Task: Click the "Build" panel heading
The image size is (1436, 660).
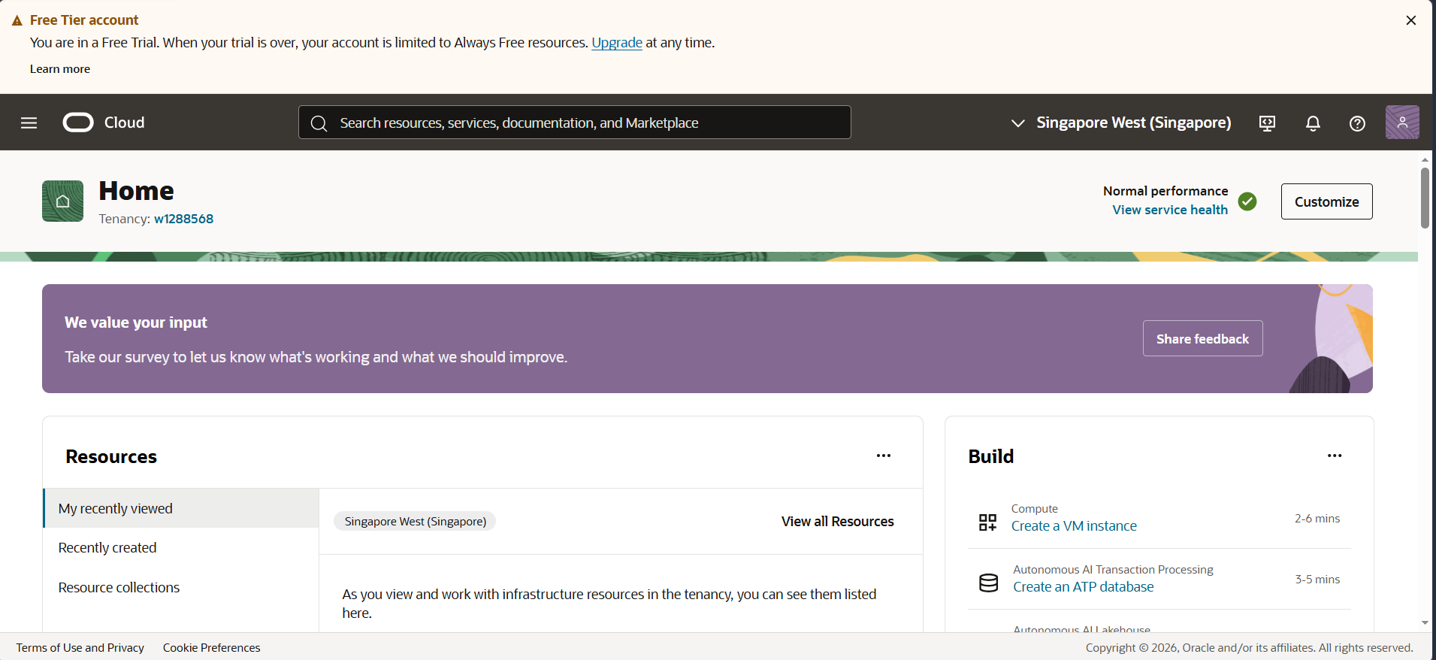Action: pos(991,457)
